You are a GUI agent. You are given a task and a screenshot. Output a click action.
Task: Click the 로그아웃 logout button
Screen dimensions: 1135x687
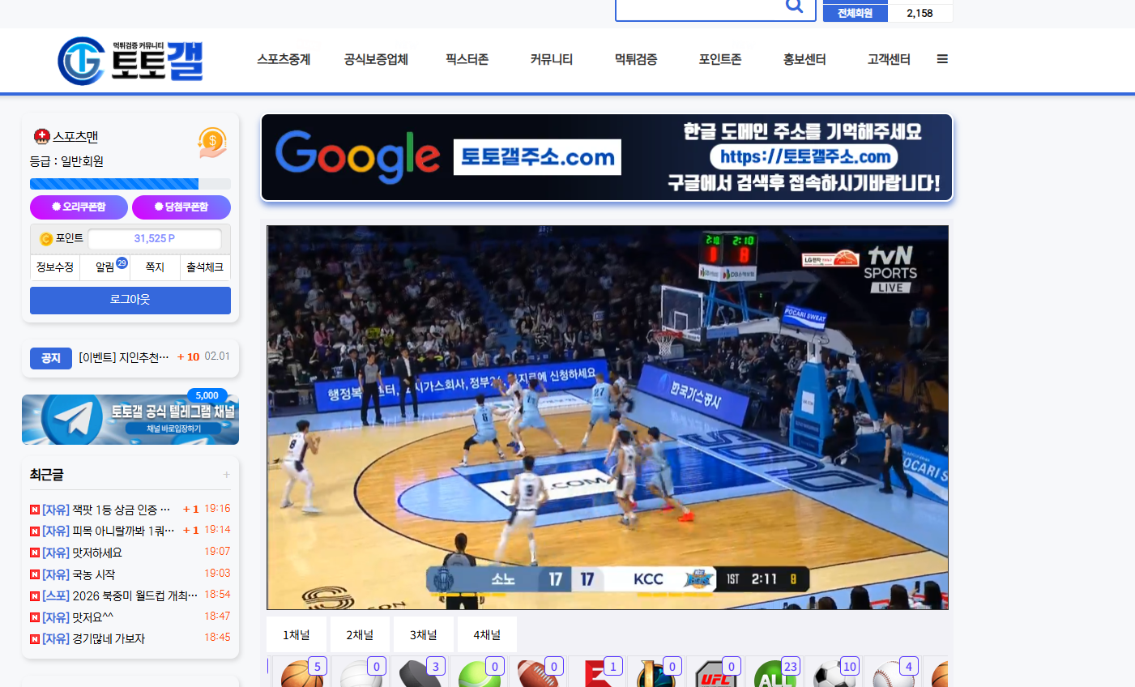click(130, 300)
